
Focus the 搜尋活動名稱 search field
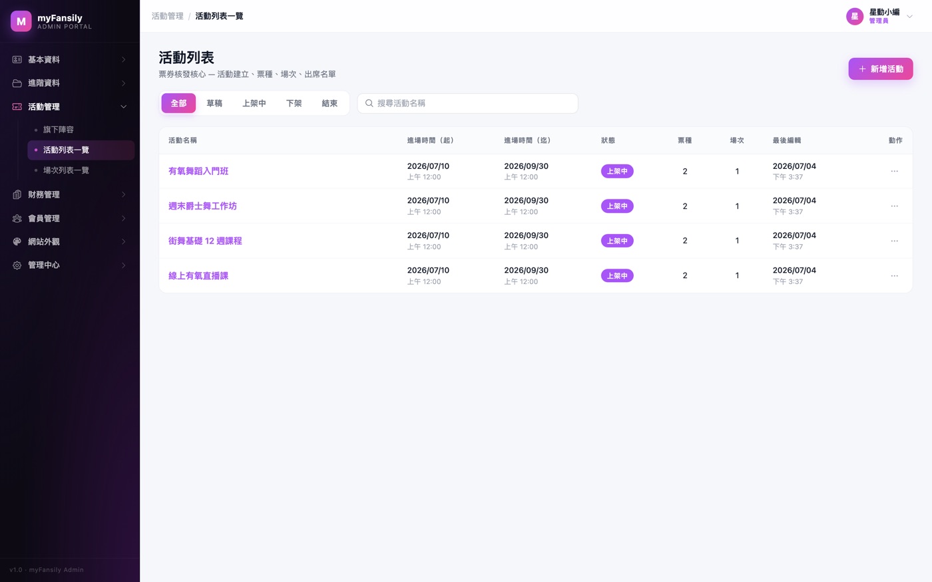click(x=467, y=103)
